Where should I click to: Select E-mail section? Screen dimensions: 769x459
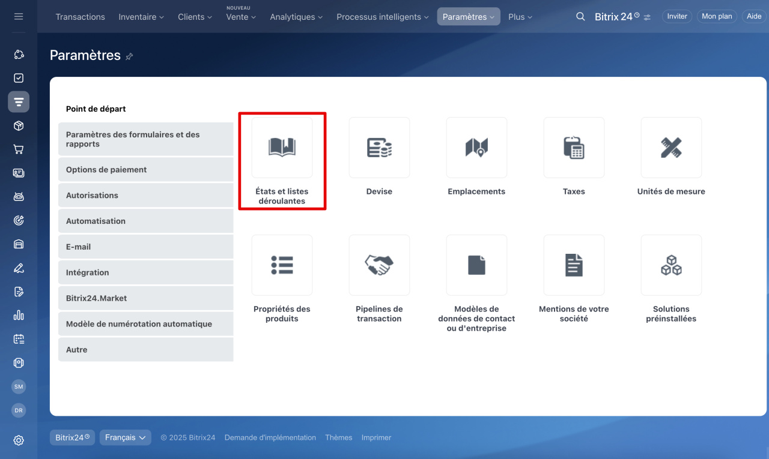[146, 247]
